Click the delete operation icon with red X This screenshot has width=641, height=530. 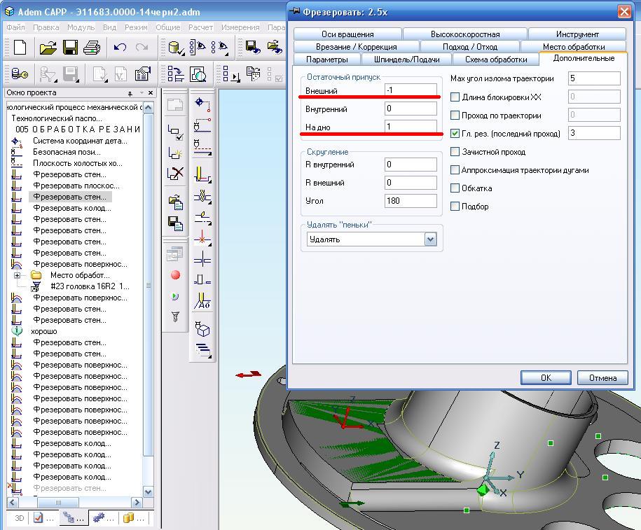tap(175, 173)
